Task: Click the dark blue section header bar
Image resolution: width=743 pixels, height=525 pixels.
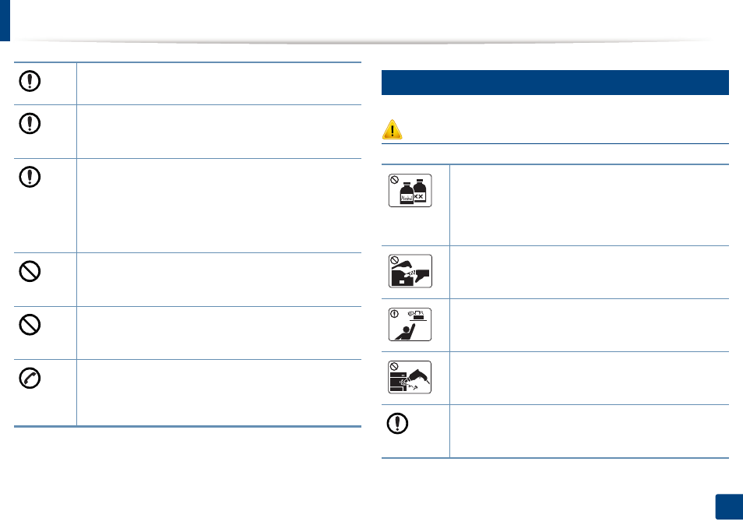Action: point(555,83)
